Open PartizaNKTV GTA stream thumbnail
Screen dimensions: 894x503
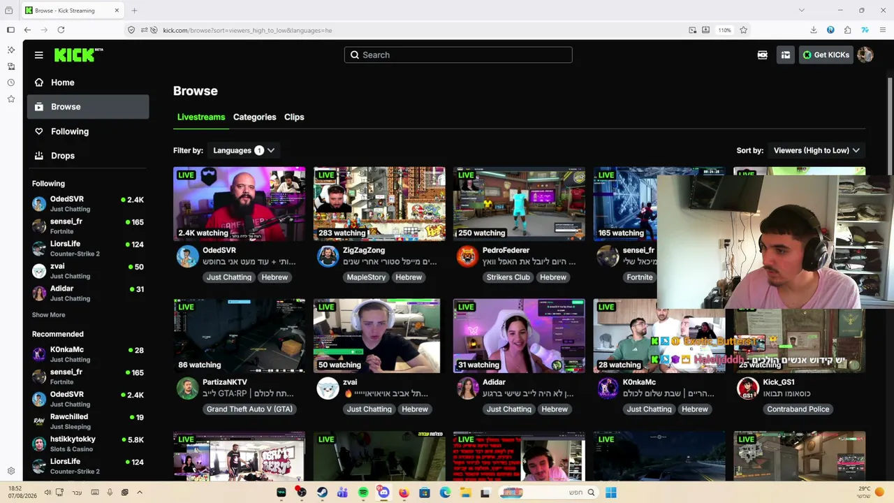(240, 336)
